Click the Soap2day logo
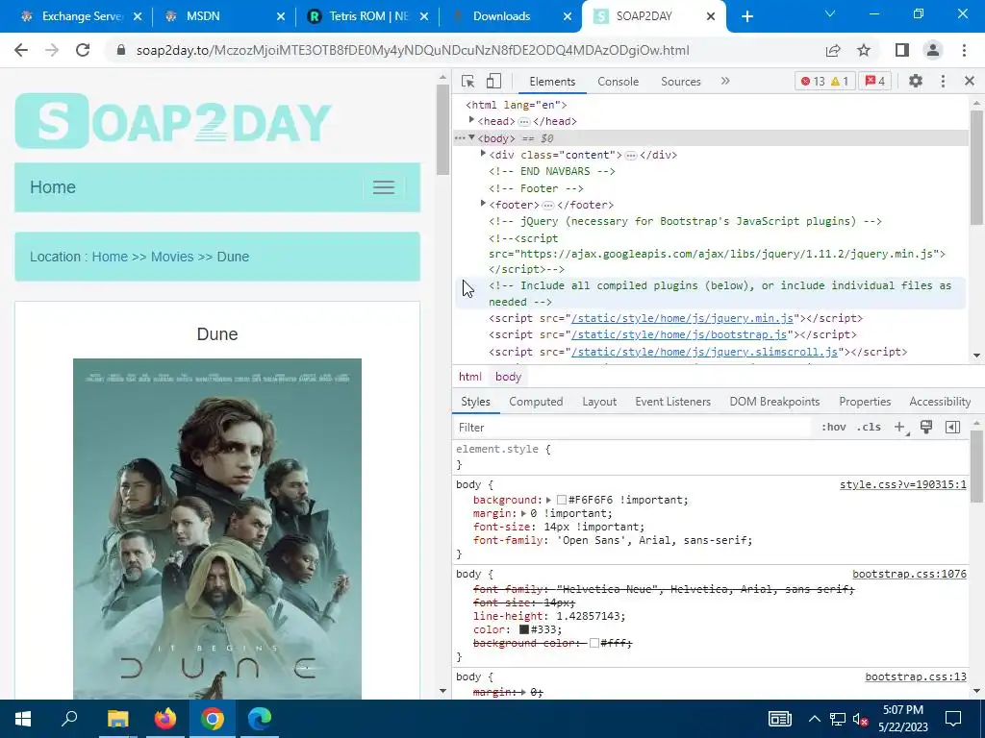Screen dimensions: 985x738 coord(173,120)
